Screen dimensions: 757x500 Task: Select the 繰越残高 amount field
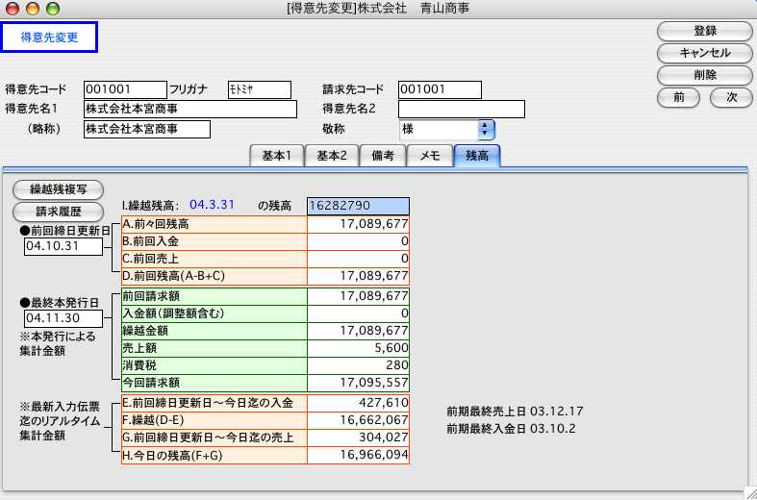click(358, 206)
